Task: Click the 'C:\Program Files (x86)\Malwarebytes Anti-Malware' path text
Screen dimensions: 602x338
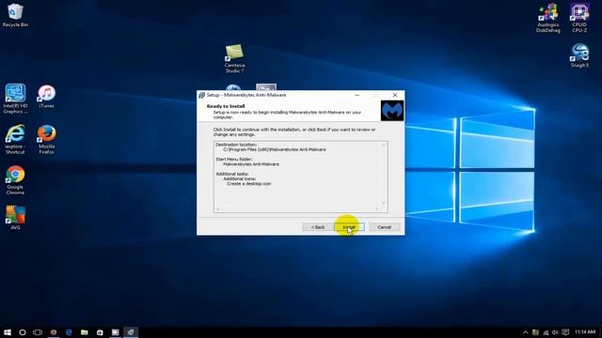Action: pyautogui.click(x=275, y=150)
